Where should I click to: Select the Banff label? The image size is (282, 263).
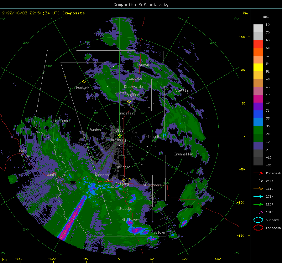[52, 174]
